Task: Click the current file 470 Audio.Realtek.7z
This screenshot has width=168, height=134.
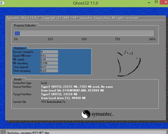Action: pos(53,102)
